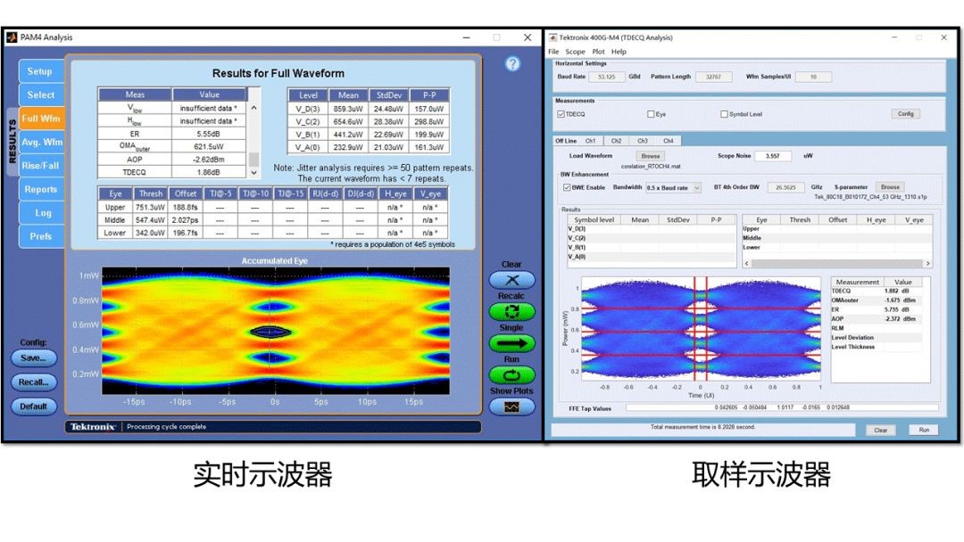Start acquisition with the green Run loop button
964x542 pixels.
pos(511,375)
